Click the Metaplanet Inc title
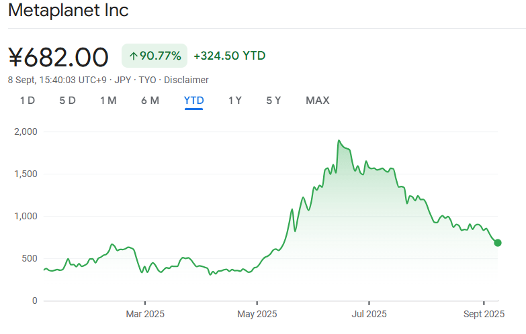The image size is (526, 334). click(68, 11)
